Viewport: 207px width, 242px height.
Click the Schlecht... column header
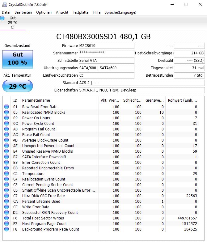point(132,100)
